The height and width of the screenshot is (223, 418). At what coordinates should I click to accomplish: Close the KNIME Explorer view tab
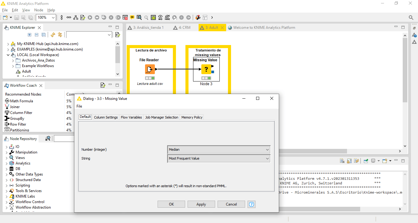[x=39, y=28]
